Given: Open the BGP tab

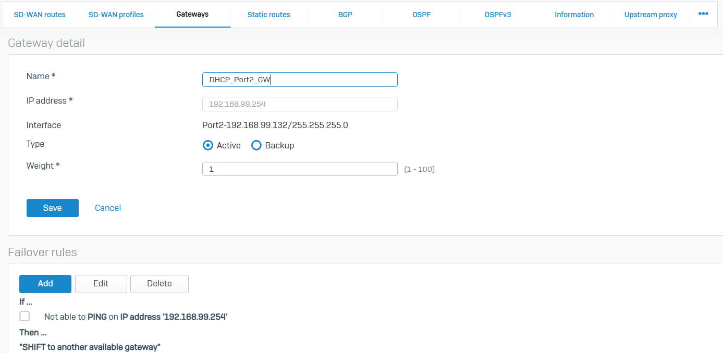Looking at the screenshot, I should (345, 15).
